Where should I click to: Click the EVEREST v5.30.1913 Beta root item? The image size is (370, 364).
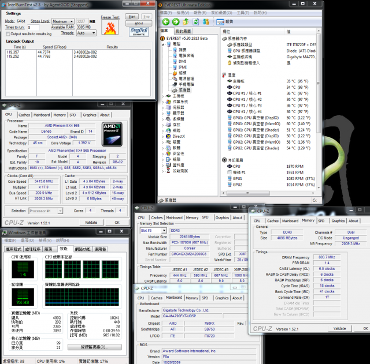[187, 39]
